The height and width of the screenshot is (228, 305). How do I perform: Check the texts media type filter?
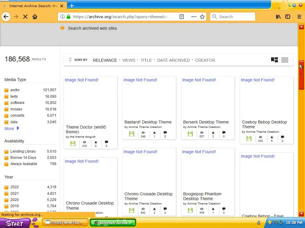point(7,96)
